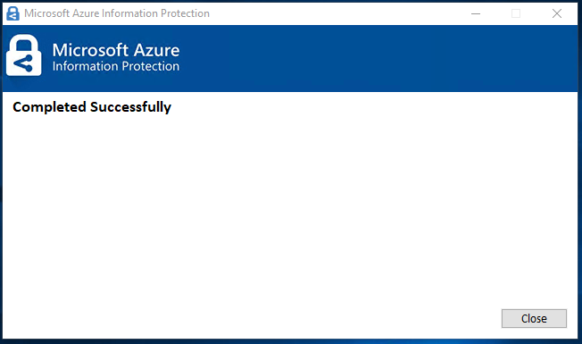Click the 'Completed Successfully' status message
This screenshot has height=344, width=582.
(x=92, y=107)
